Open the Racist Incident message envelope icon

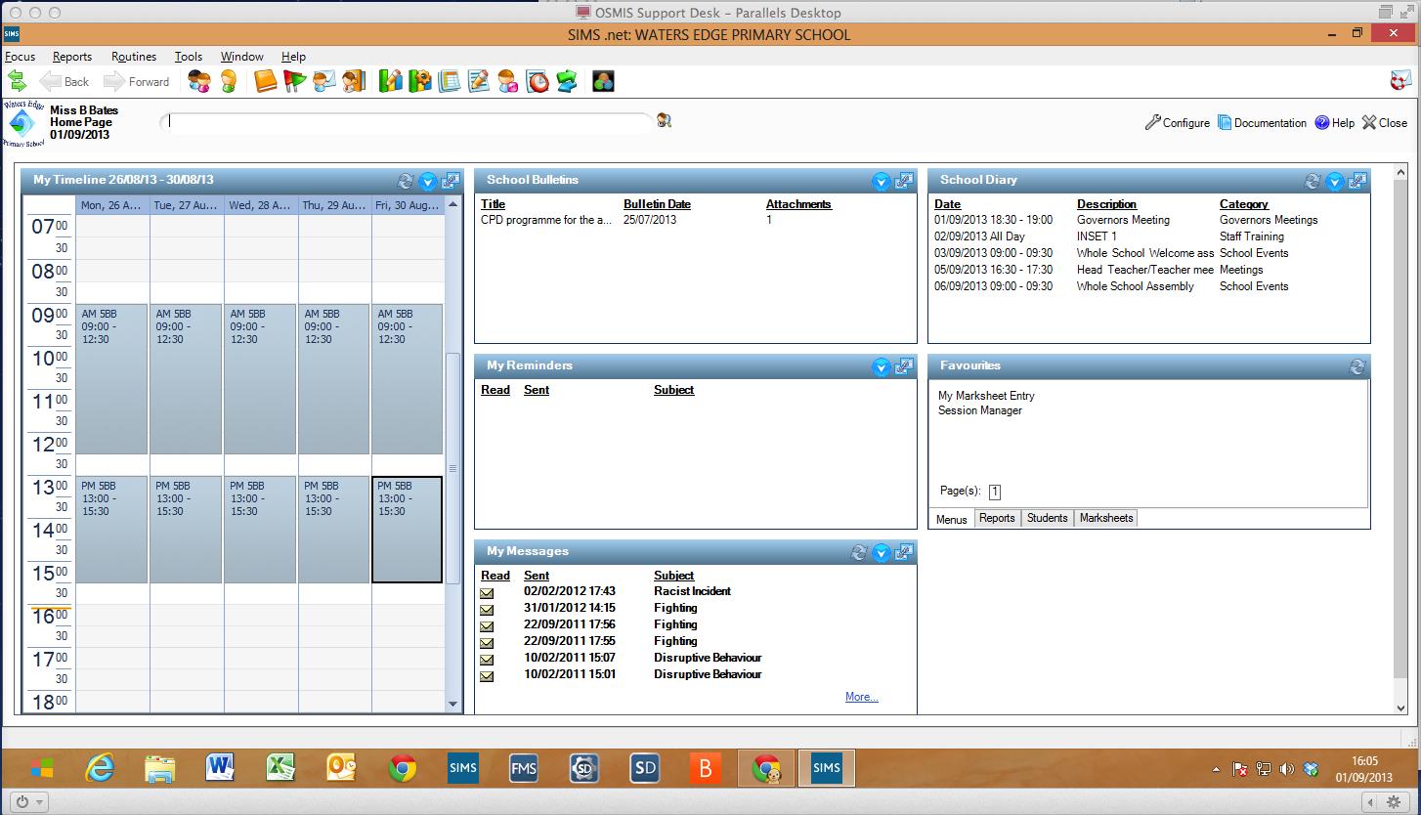(x=487, y=592)
